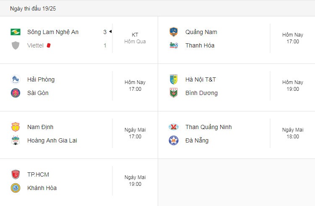Viewport: 315px width, 206px height.
Task: Click the Bình Dương club logo
Action: pos(174,93)
